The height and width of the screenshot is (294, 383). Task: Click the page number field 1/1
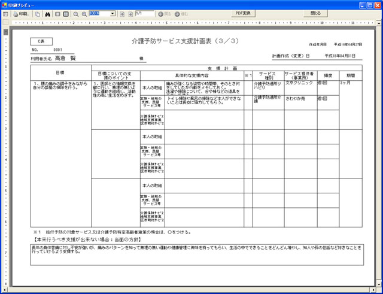(x=144, y=13)
